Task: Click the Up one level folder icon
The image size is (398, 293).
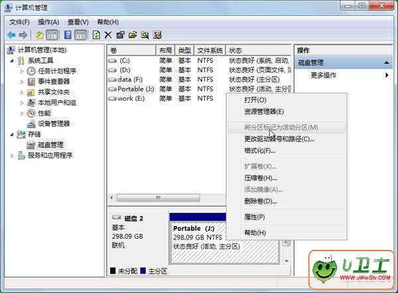Action: point(39,35)
